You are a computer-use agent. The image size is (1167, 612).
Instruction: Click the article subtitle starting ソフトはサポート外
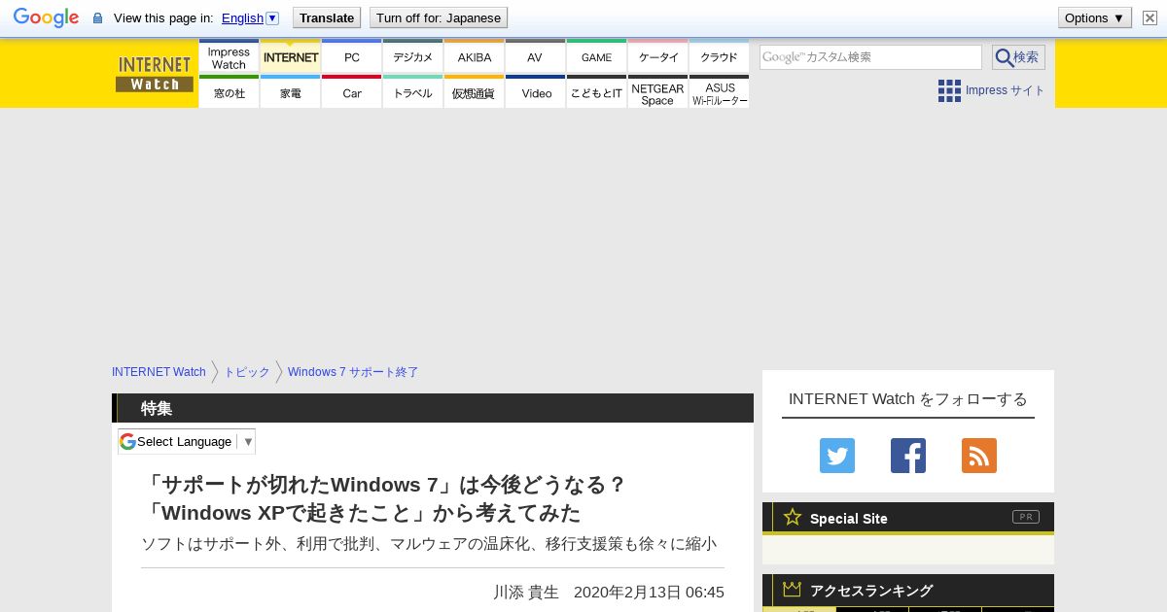coord(429,543)
